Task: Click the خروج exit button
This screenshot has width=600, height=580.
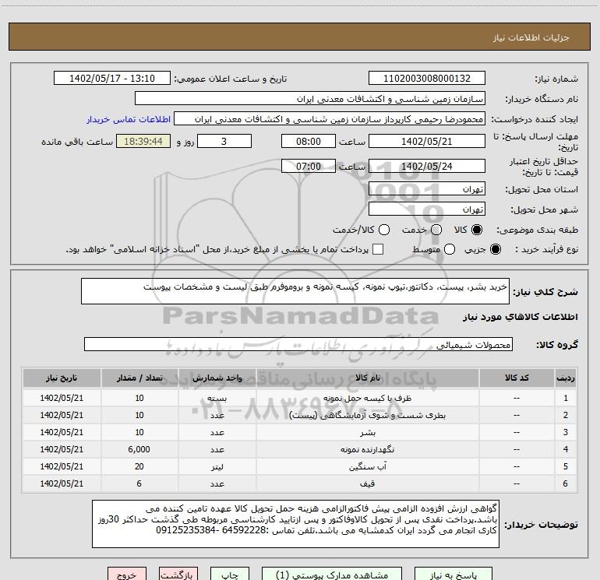Action: pyautogui.click(x=127, y=575)
